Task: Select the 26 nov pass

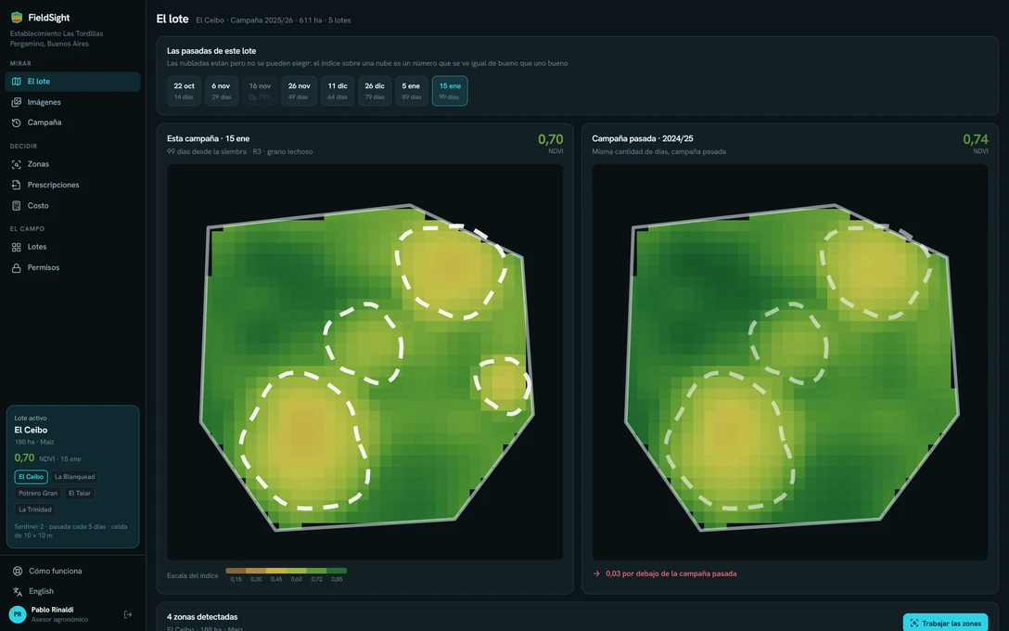Action: click(x=299, y=91)
